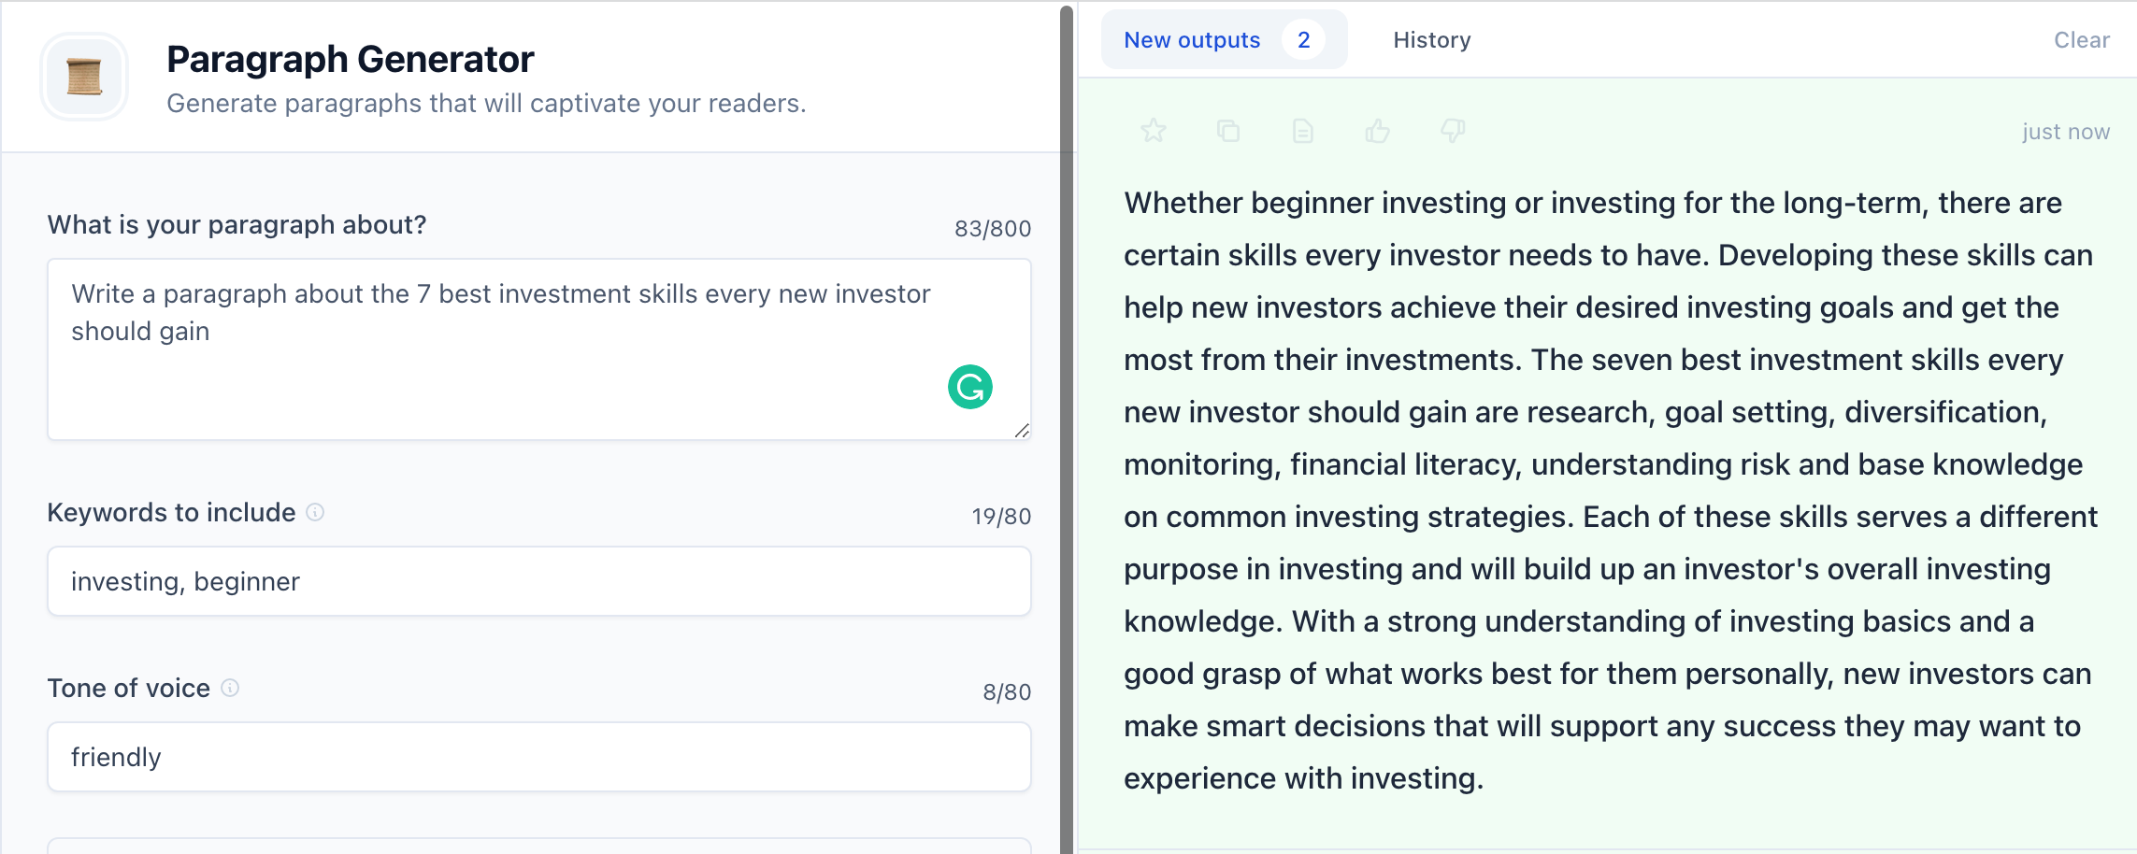Copy the generated paragraph to clipboard
The height and width of the screenshot is (854, 2137).
click(x=1228, y=131)
